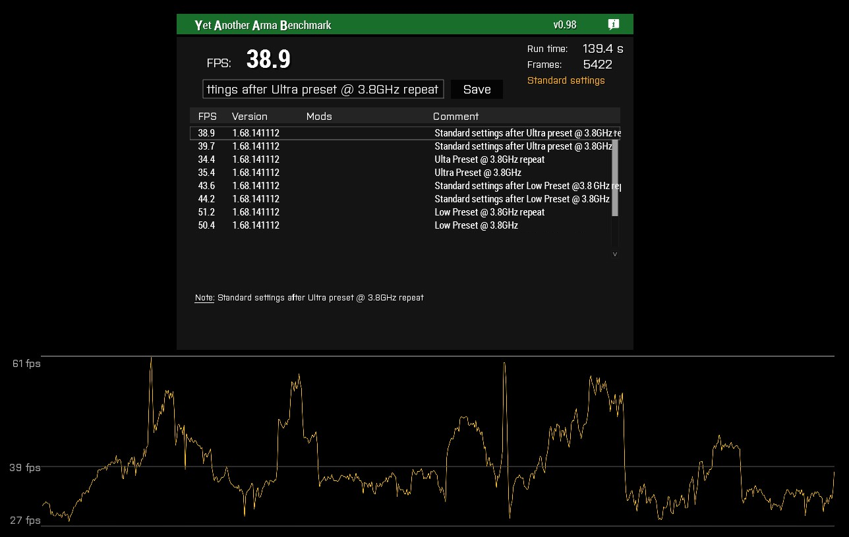Edit the benchmark comment text field

[323, 90]
